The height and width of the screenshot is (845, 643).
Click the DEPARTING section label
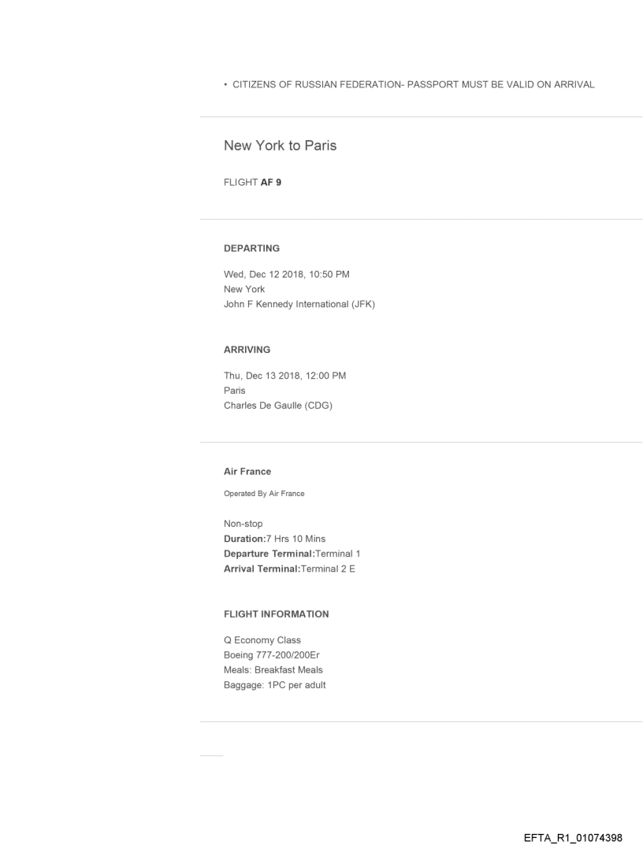(x=251, y=248)
